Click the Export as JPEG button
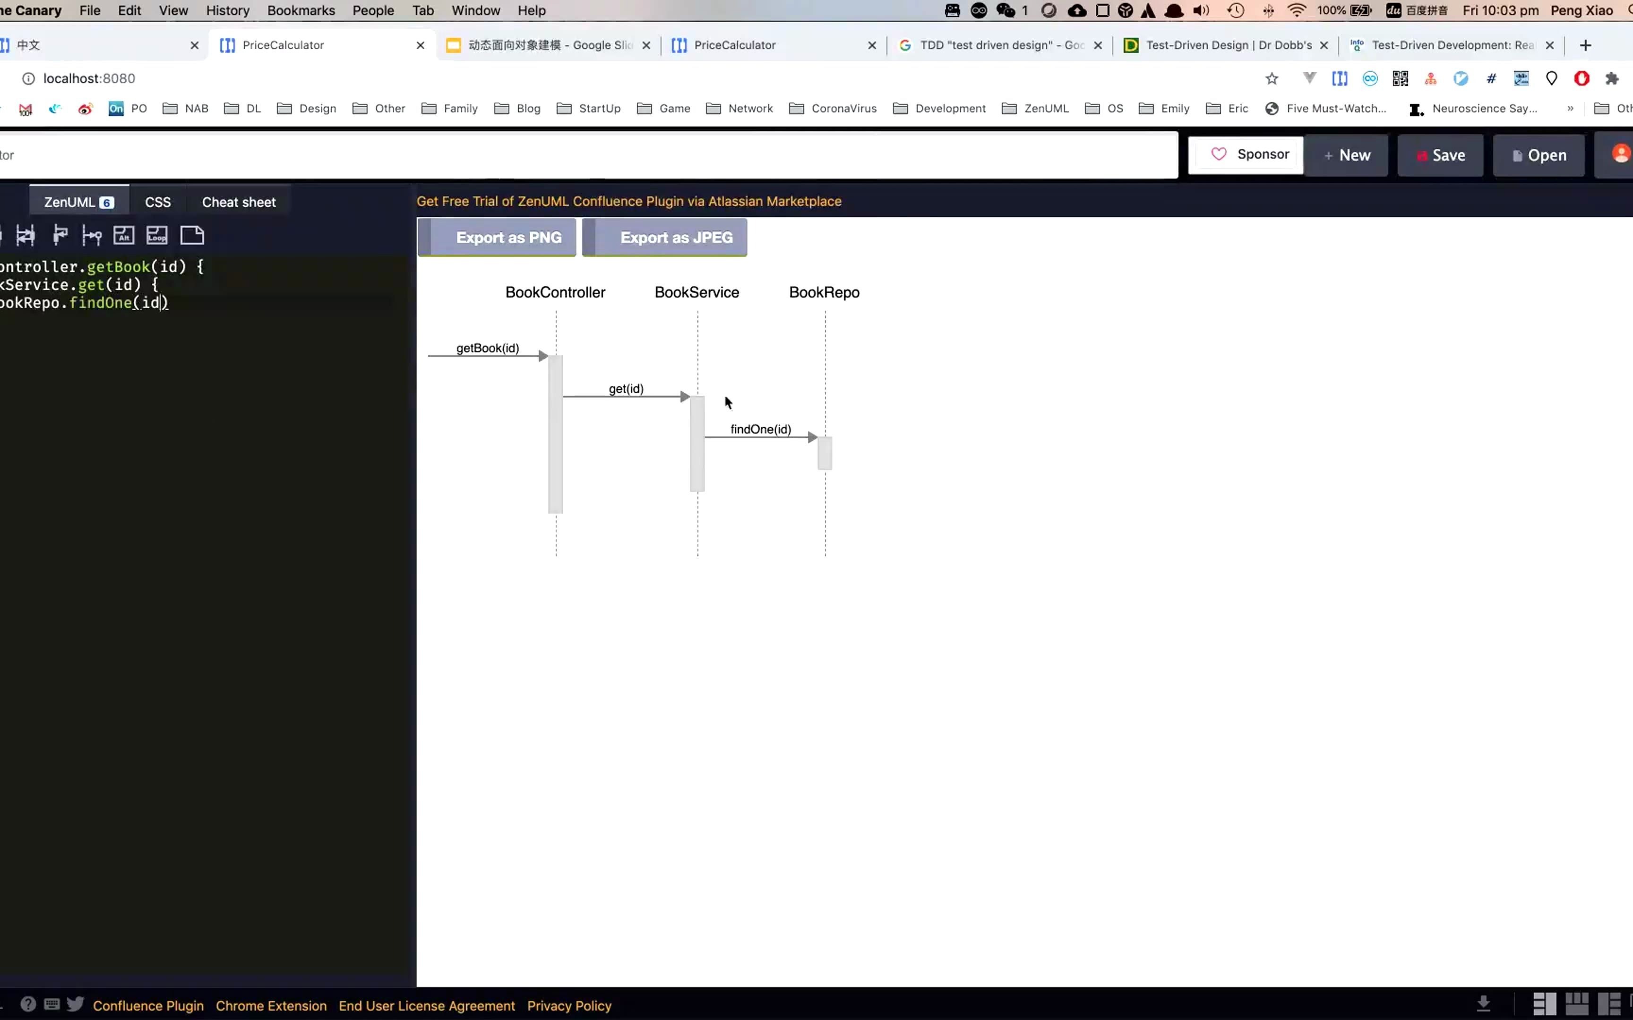The width and height of the screenshot is (1633, 1020). (x=677, y=238)
